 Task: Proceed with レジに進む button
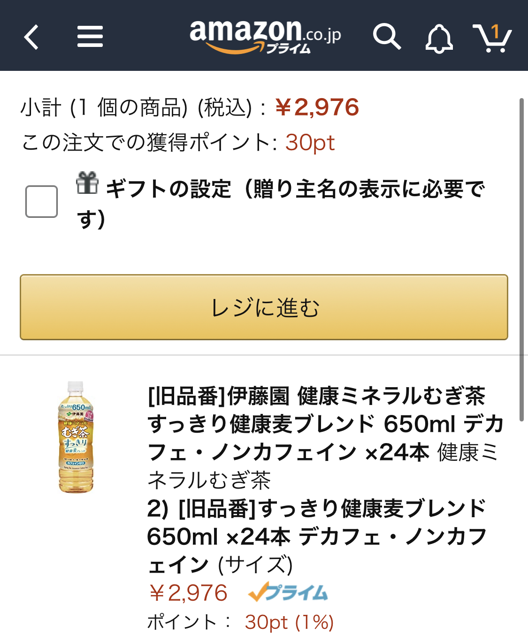click(264, 307)
